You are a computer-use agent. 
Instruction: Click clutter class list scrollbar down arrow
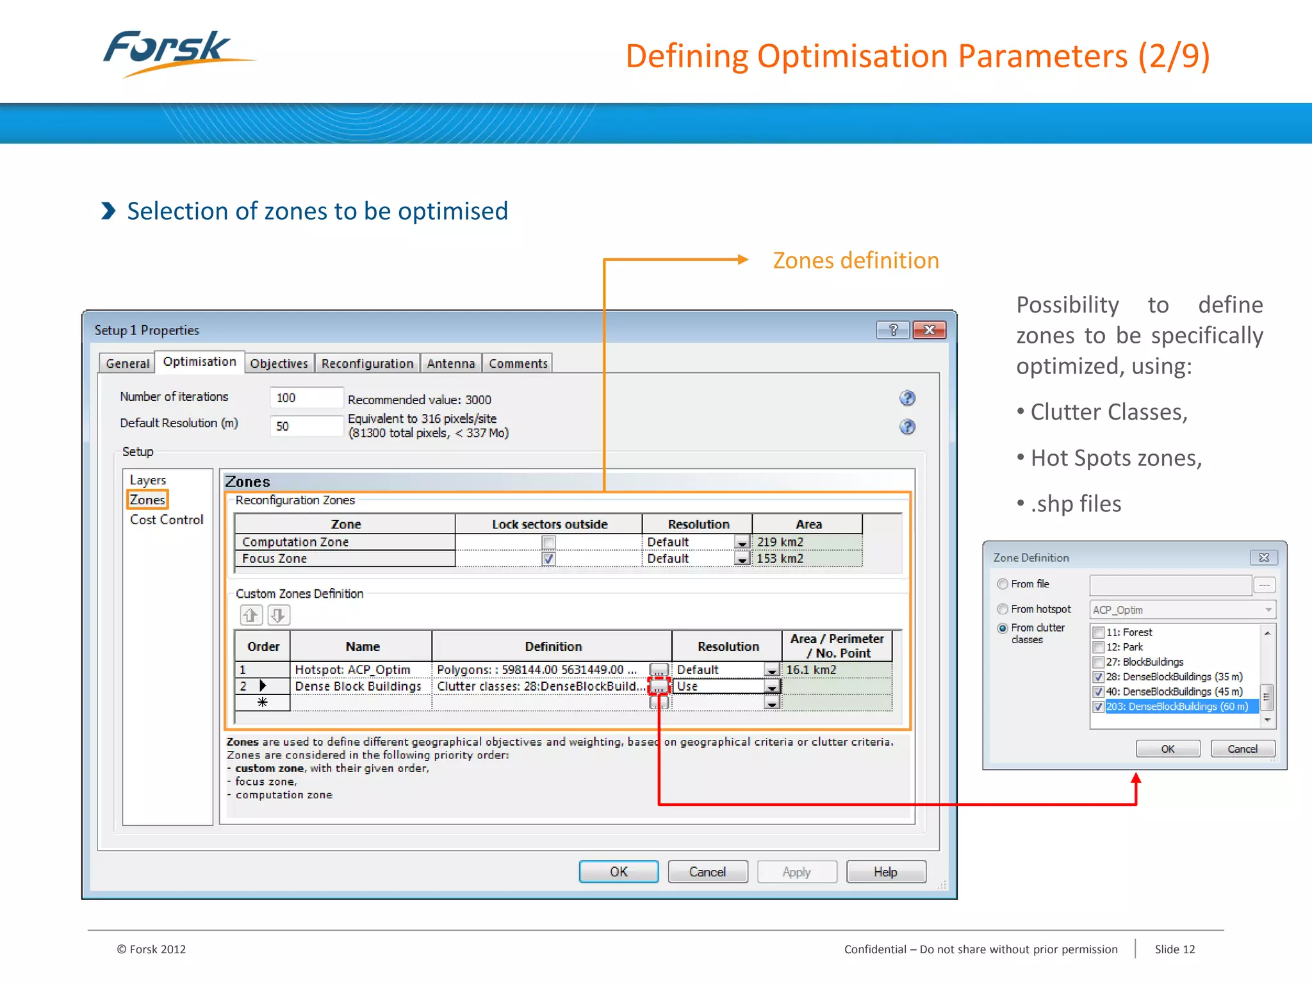[1267, 720]
